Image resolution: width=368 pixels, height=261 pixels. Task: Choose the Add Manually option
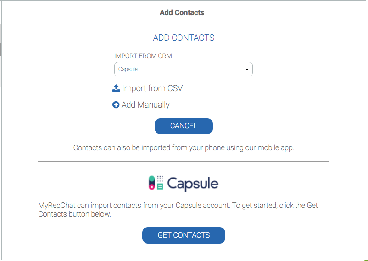(145, 105)
